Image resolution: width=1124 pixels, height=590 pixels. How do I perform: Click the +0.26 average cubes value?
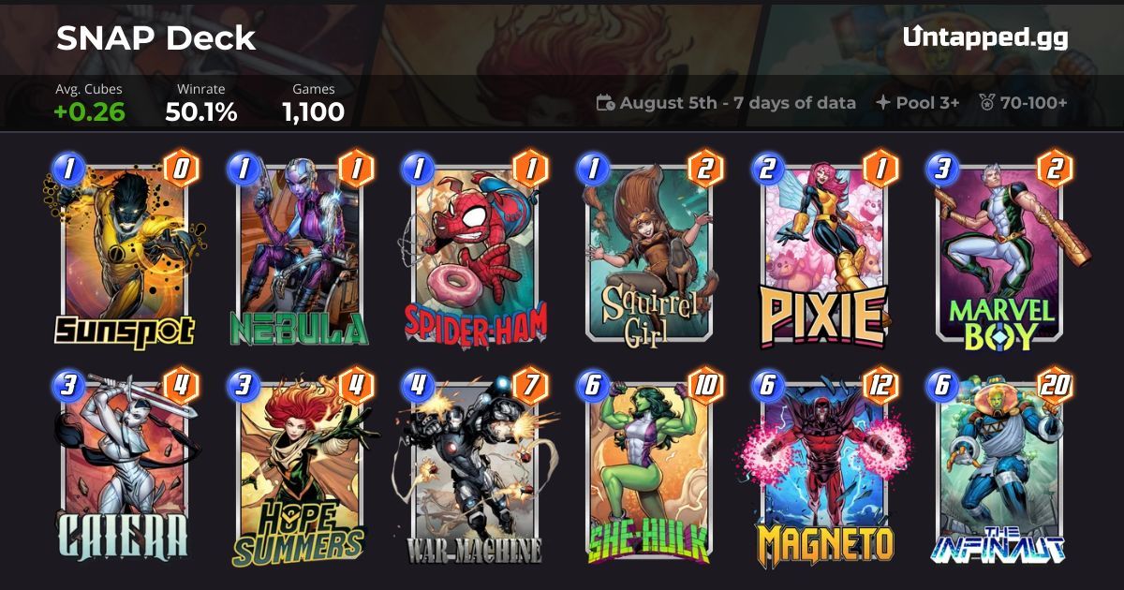pos(90,112)
